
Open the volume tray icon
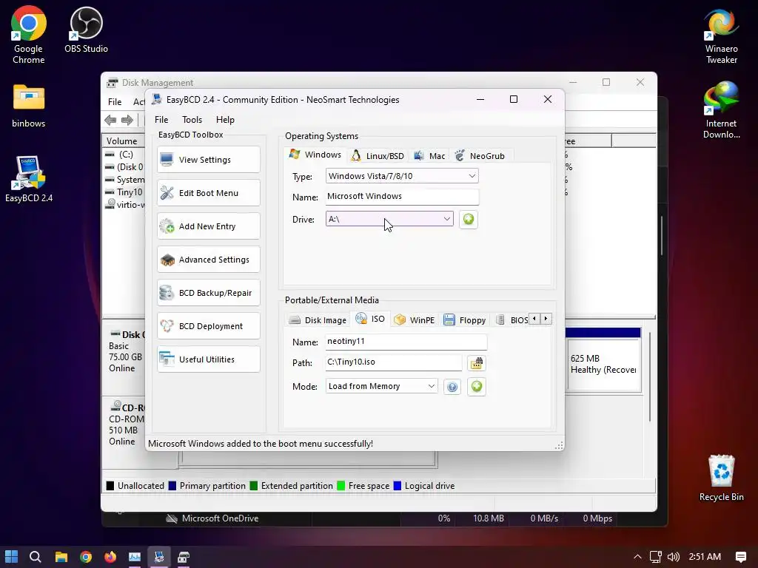tap(674, 557)
